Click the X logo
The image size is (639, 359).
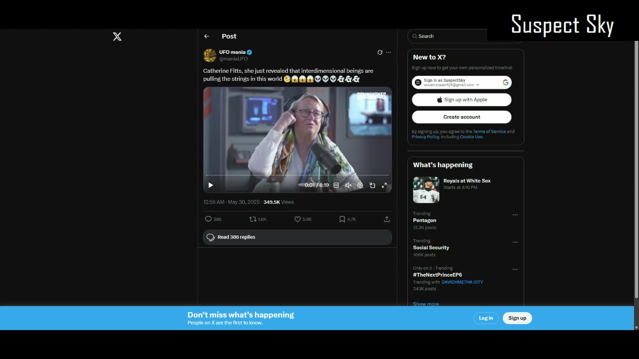(x=117, y=36)
